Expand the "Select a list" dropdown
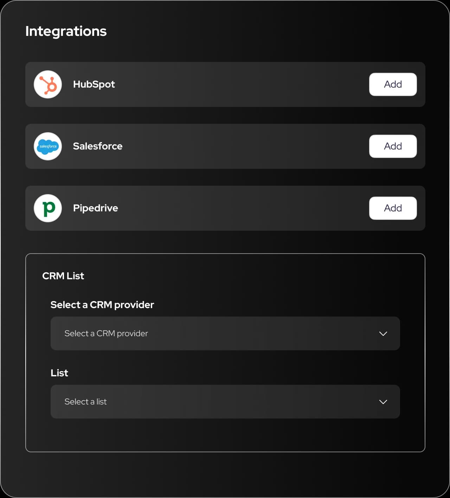The height and width of the screenshot is (498, 450). click(225, 402)
